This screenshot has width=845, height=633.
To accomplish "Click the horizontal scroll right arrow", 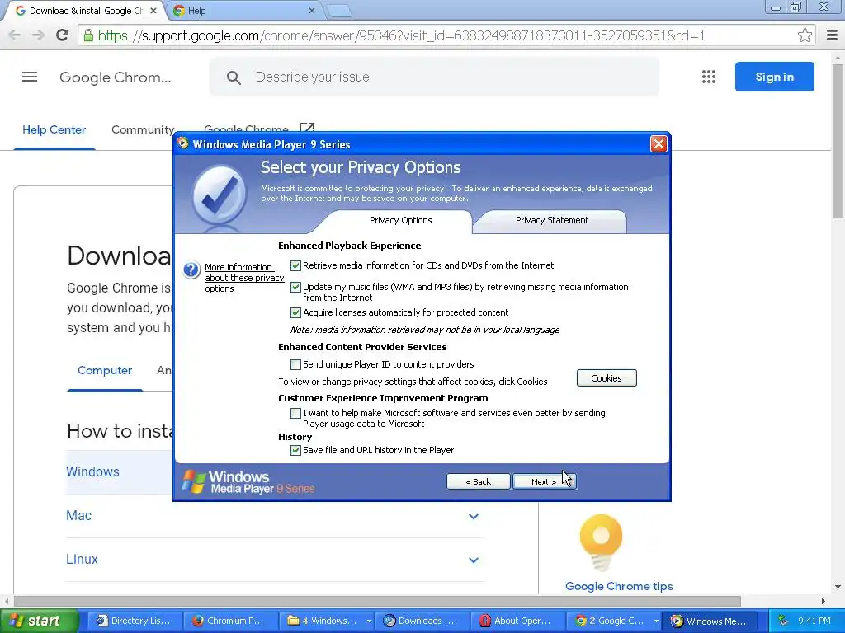I will pyautogui.click(x=823, y=601).
